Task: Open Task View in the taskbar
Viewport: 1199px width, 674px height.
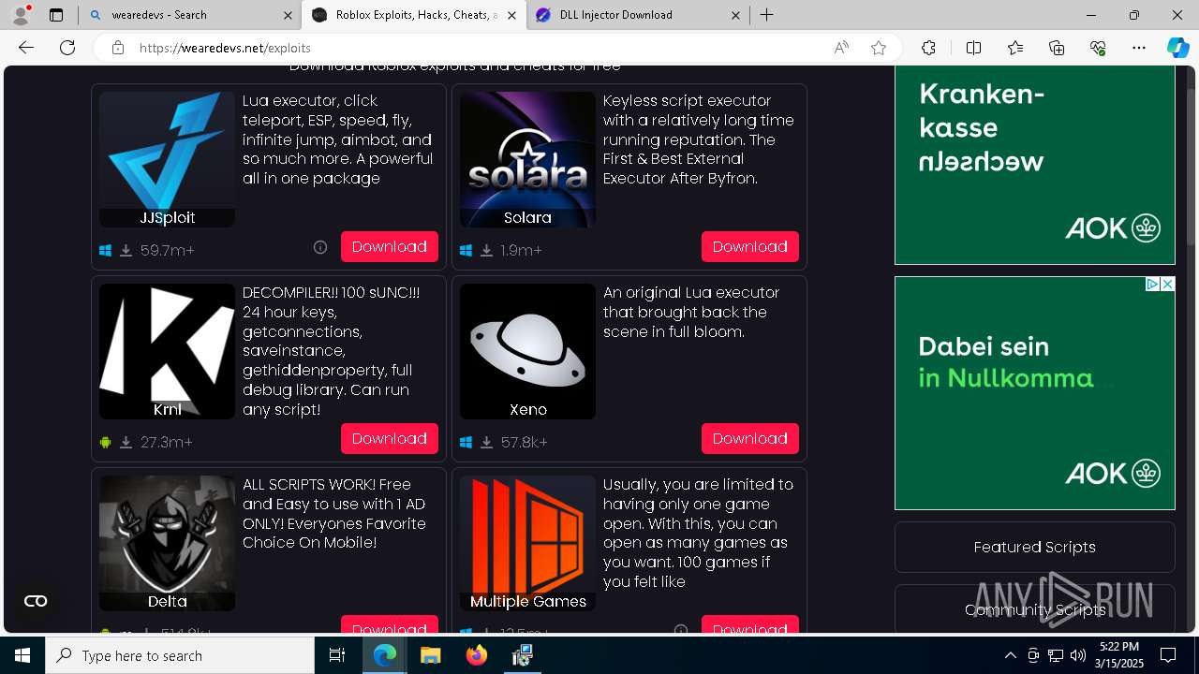Action: point(337,655)
